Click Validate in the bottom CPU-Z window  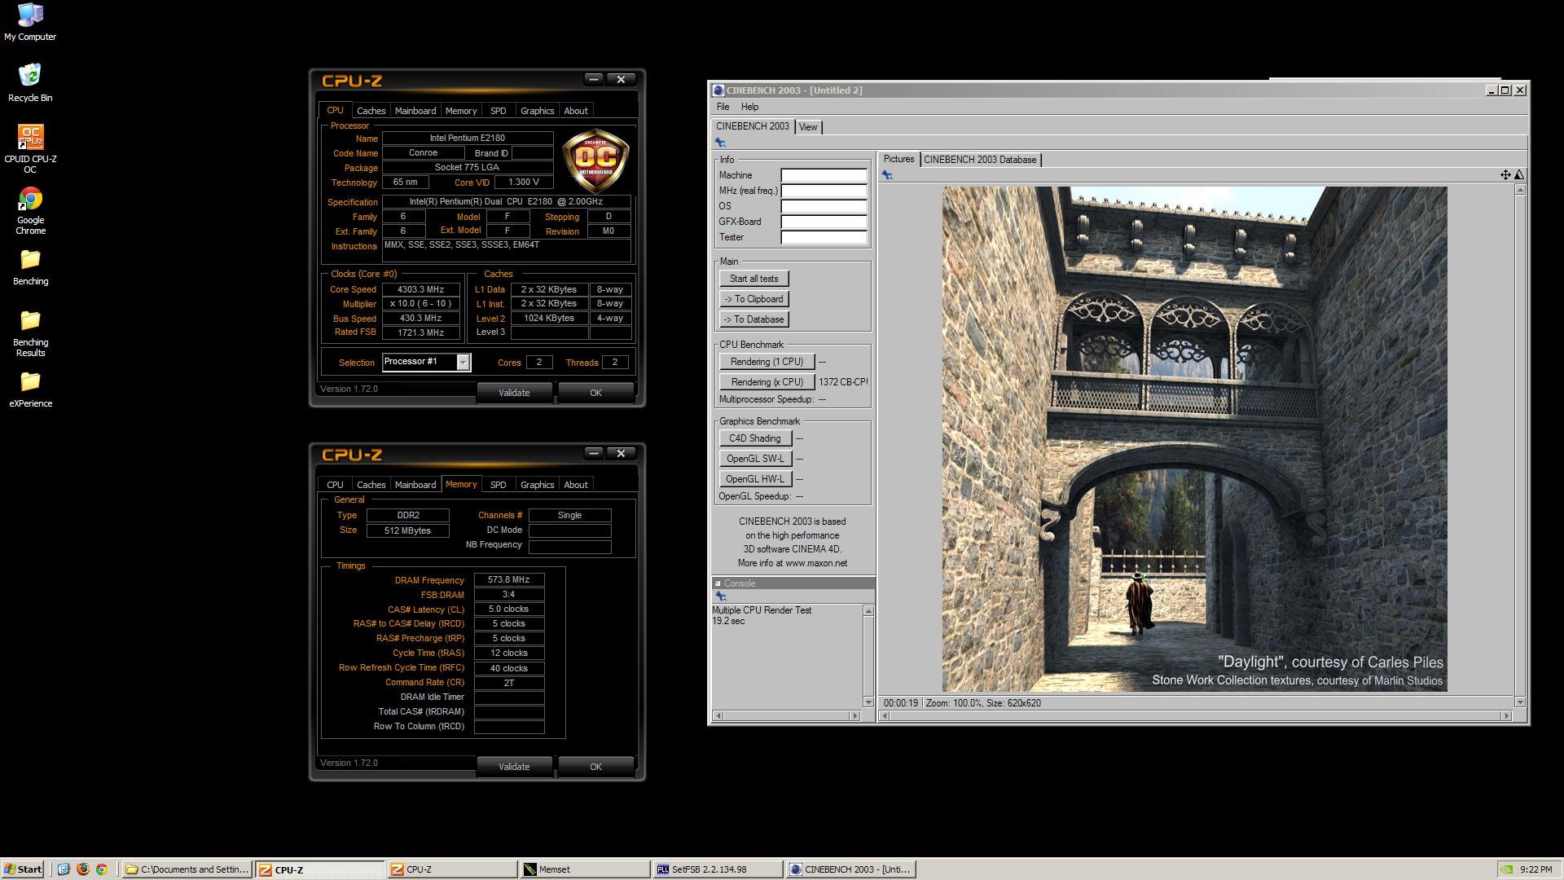pyautogui.click(x=514, y=767)
